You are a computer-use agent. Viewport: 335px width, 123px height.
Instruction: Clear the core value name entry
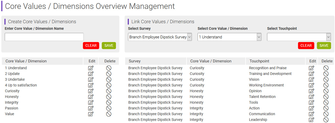(91, 45)
